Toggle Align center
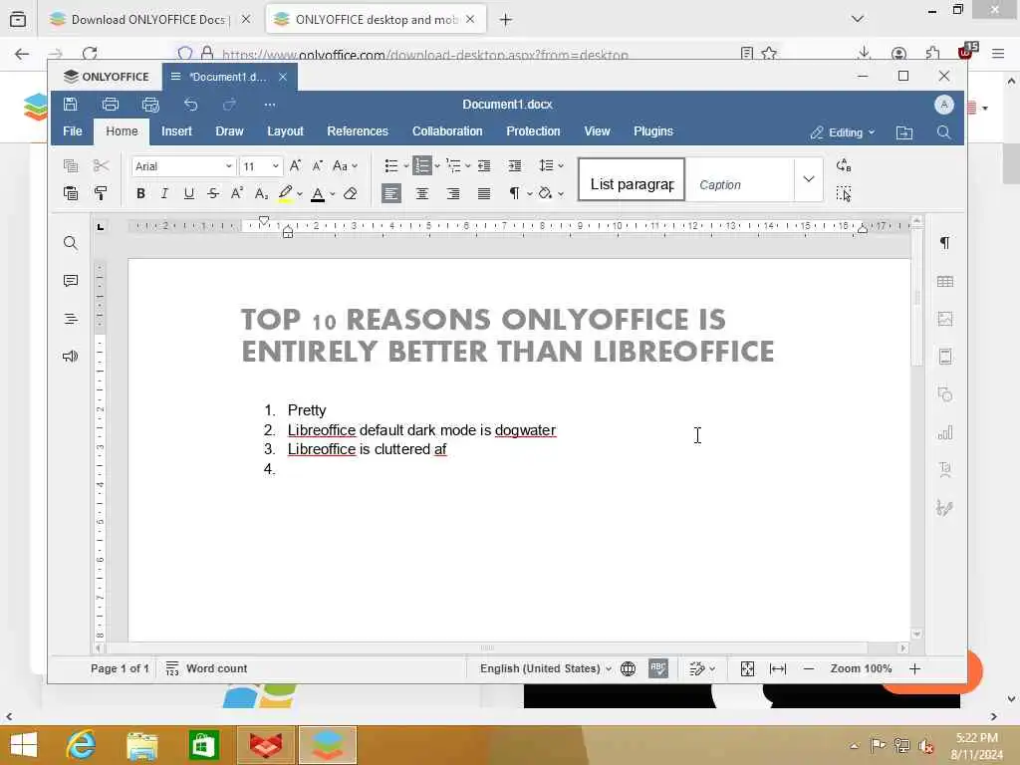This screenshot has height=765, width=1020. 422,193
